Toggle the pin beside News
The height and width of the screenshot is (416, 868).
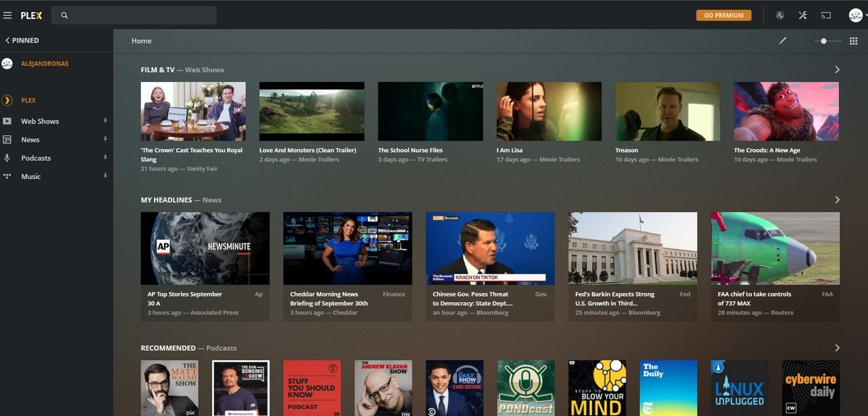point(105,139)
